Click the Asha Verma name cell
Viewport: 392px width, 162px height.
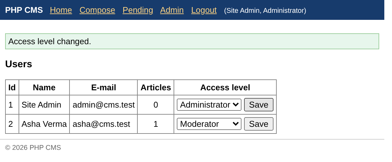[x=44, y=124]
